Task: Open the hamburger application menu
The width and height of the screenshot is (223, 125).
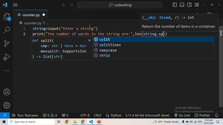Action: click(15, 5)
